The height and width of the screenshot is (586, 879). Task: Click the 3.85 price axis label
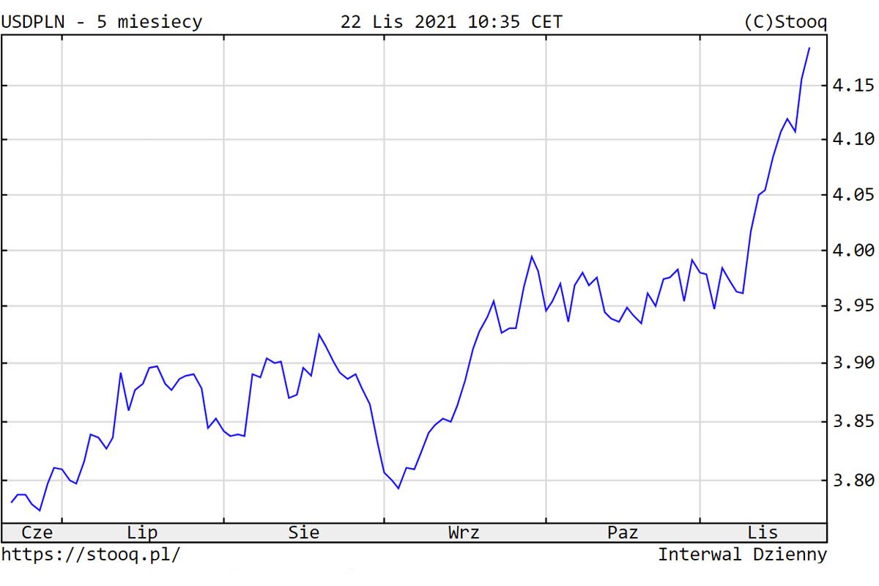click(853, 422)
